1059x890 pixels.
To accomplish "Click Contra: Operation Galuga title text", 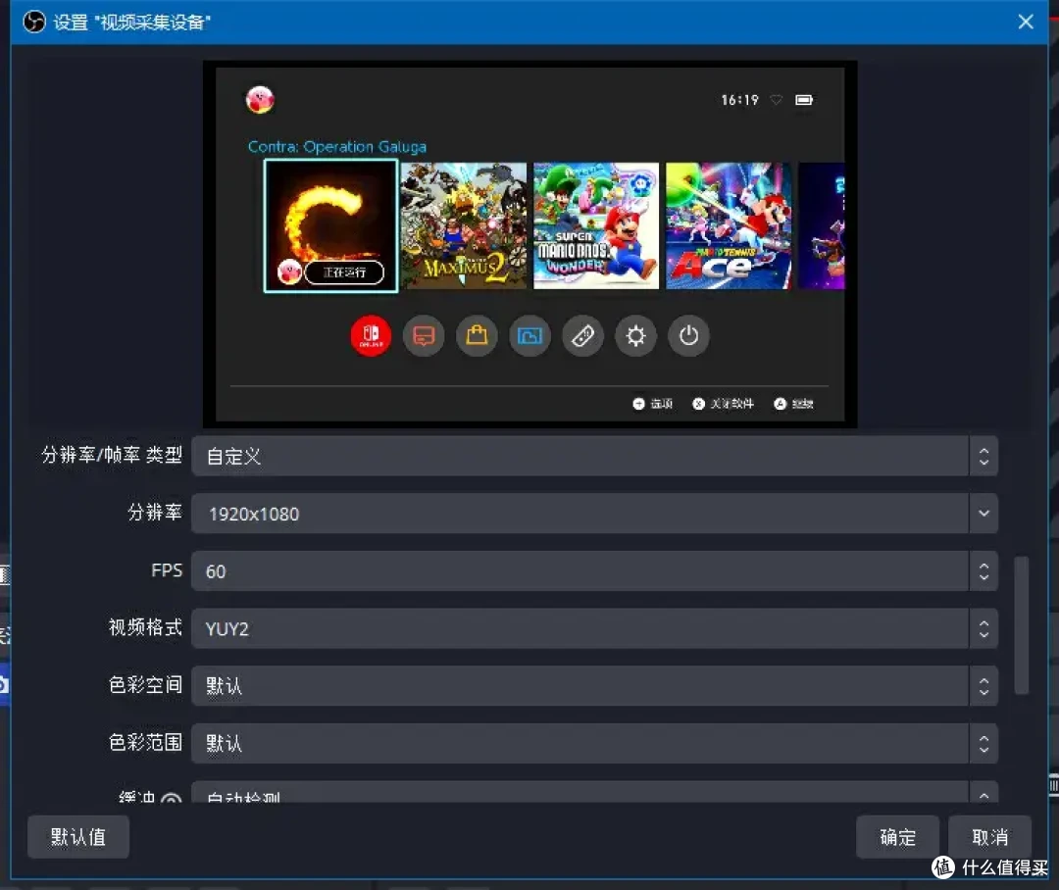I will pos(337,146).
